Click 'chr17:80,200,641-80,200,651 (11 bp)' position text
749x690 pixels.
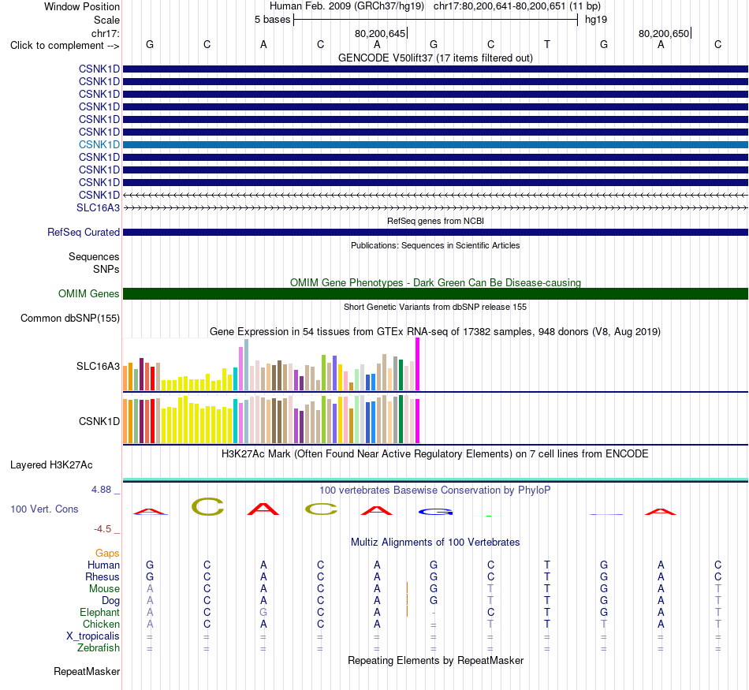click(517, 6)
